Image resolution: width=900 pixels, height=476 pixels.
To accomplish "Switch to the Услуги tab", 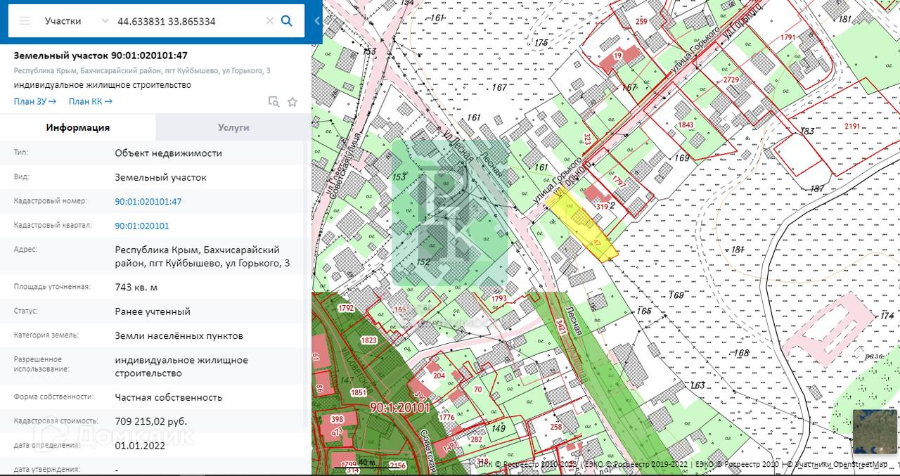I will tap(233, 127).
